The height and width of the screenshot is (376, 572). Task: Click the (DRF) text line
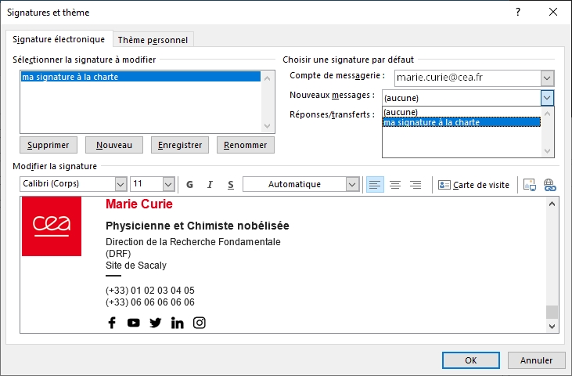point(118,254)
